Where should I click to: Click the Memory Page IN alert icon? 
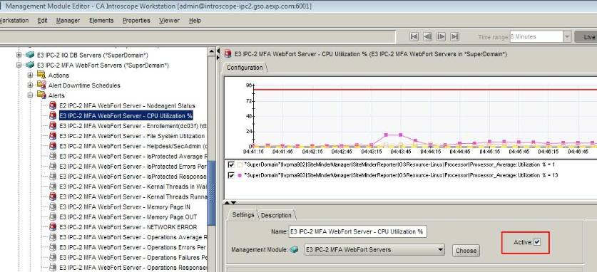[53, 207]
